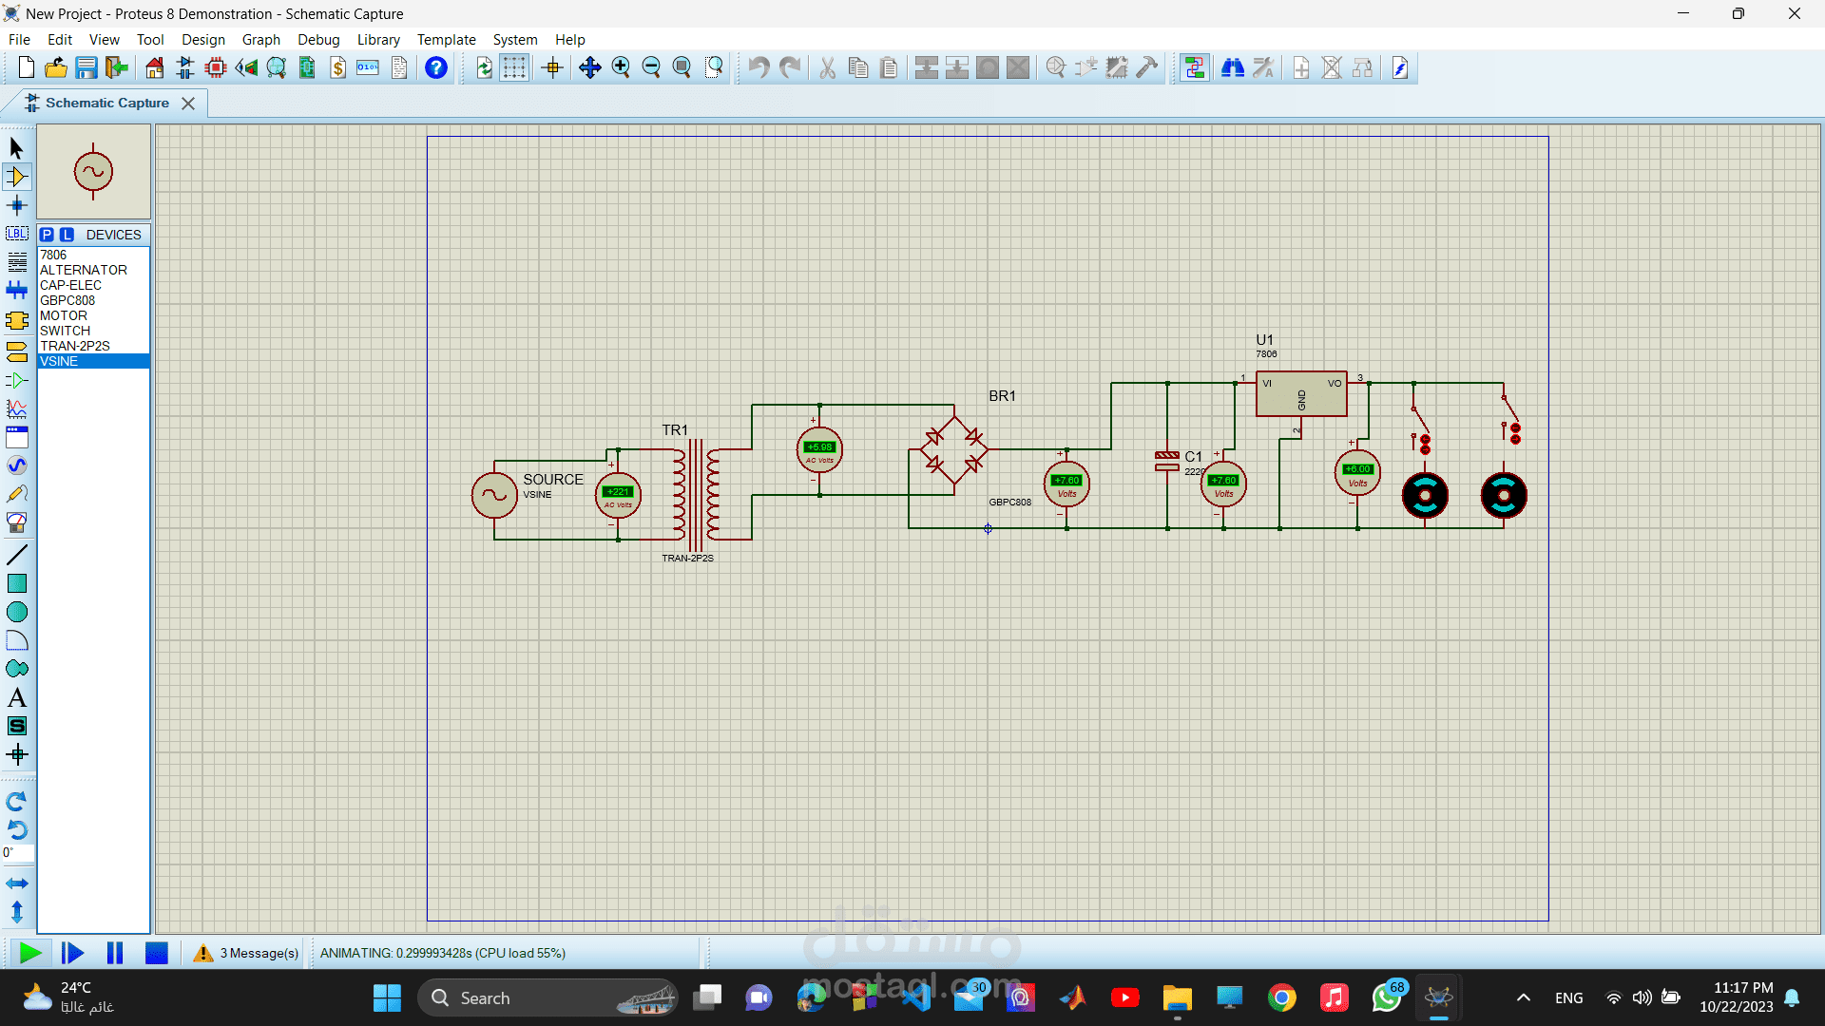
Task: Select the Wire Label mode (LBL)
Action: coord(17,234)
